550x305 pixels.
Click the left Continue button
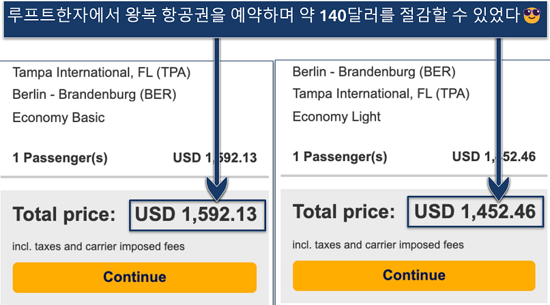coord(134,277)
